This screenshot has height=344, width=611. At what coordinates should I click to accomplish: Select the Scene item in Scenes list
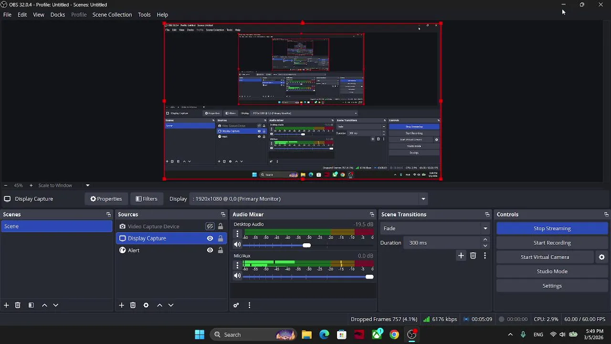click(x=56, y=226)
